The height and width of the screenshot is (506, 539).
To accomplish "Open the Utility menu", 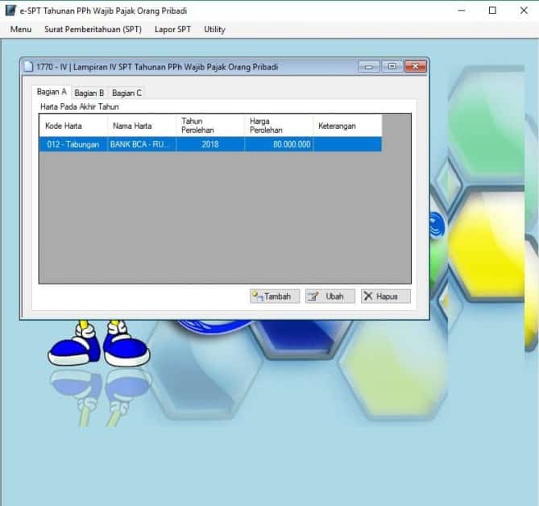I will 214,29.
